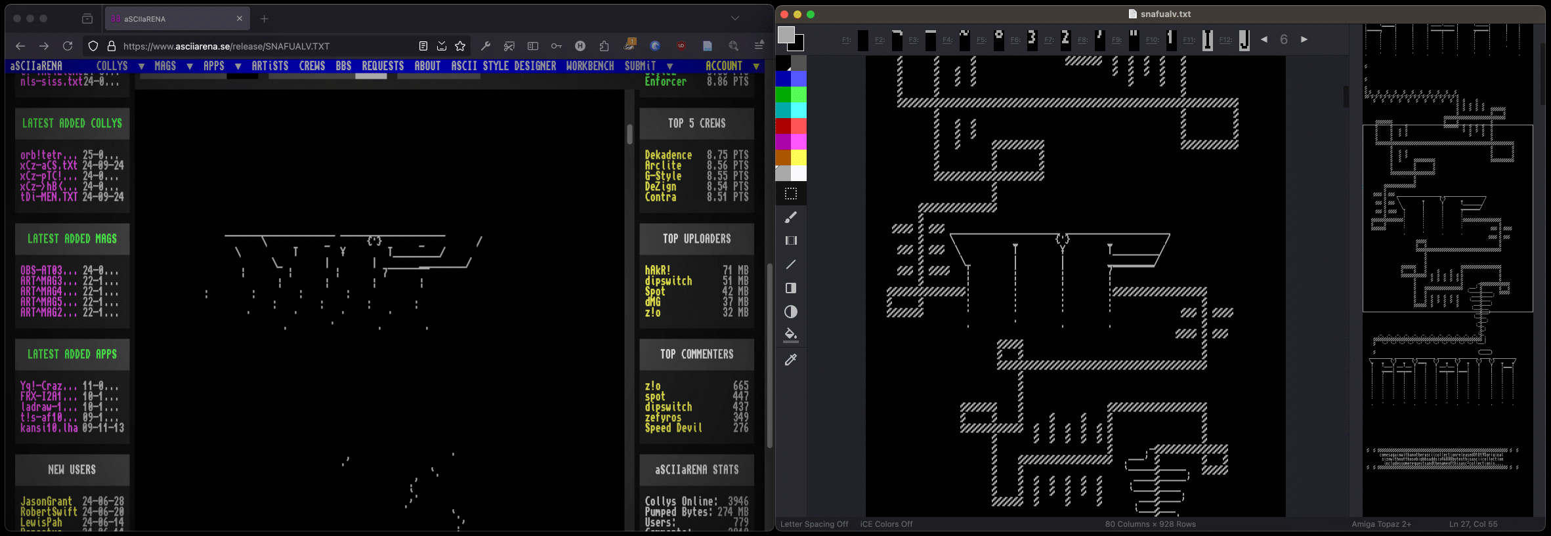This screenshot has height=536, width=1551.
Task: Click the uBlock Origin shield extension
Action: 681,46
